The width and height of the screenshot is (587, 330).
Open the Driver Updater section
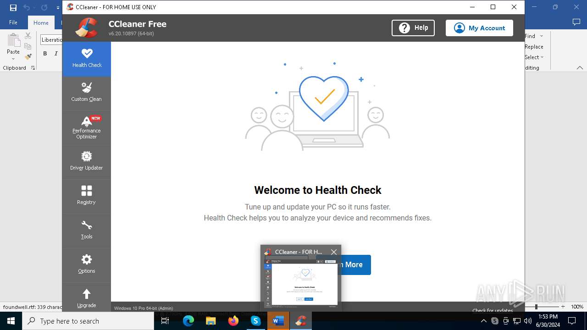click(x=87, y=162)
